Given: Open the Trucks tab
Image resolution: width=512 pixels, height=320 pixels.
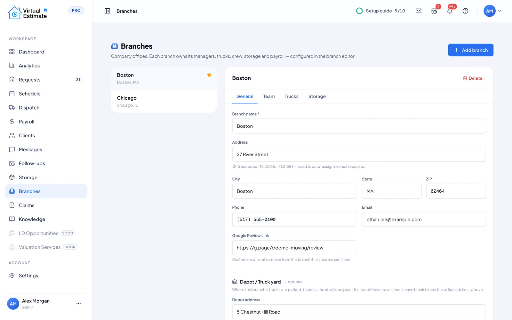Looking at the screenshot, I should [x=292, y=96].
